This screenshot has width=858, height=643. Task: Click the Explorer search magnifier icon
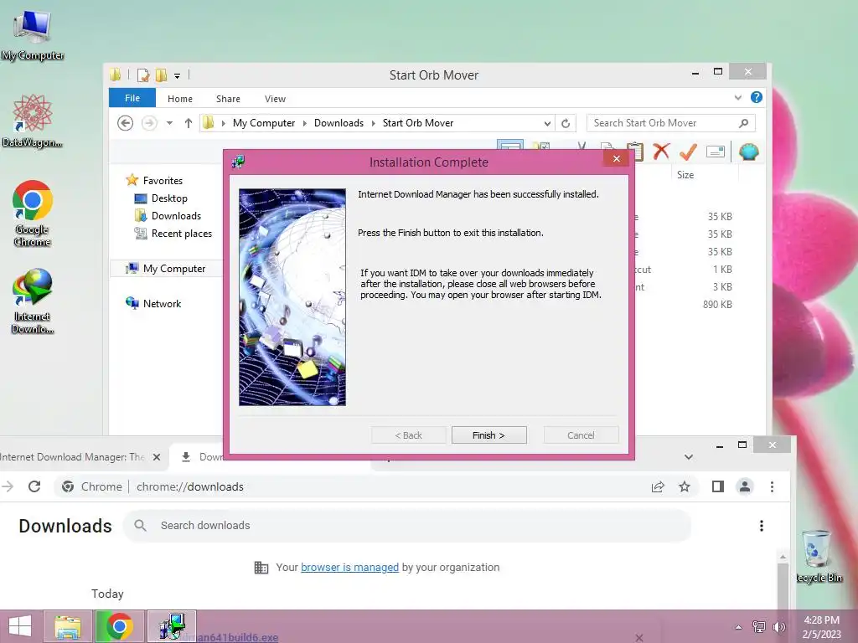tap(744, 123)
